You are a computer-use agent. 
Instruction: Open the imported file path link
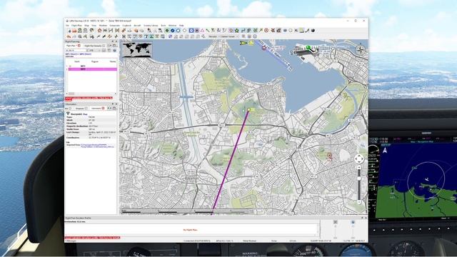(x=97, y=146)
